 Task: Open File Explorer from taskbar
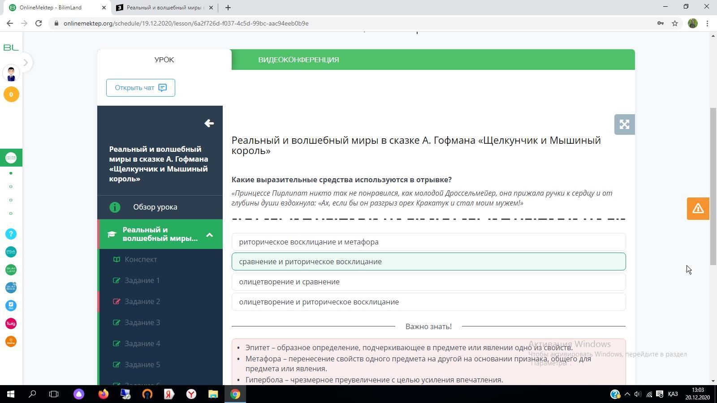pos(213,394)
